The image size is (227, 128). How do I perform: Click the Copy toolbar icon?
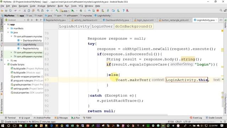pos(29,11)
